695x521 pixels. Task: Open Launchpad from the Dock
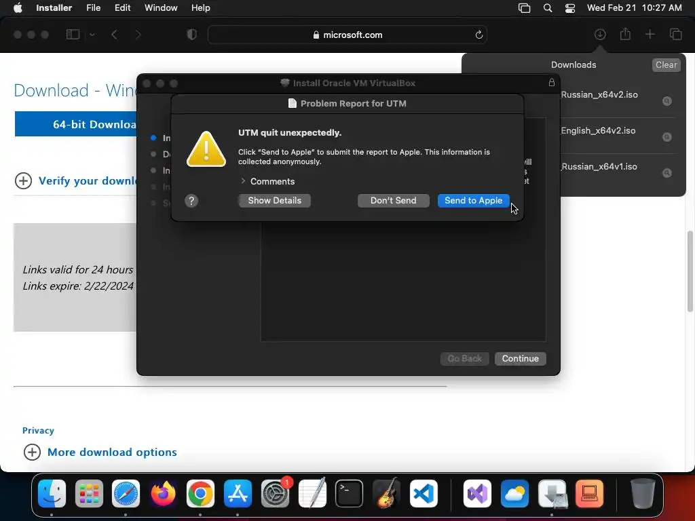click(x=89, y=493)
